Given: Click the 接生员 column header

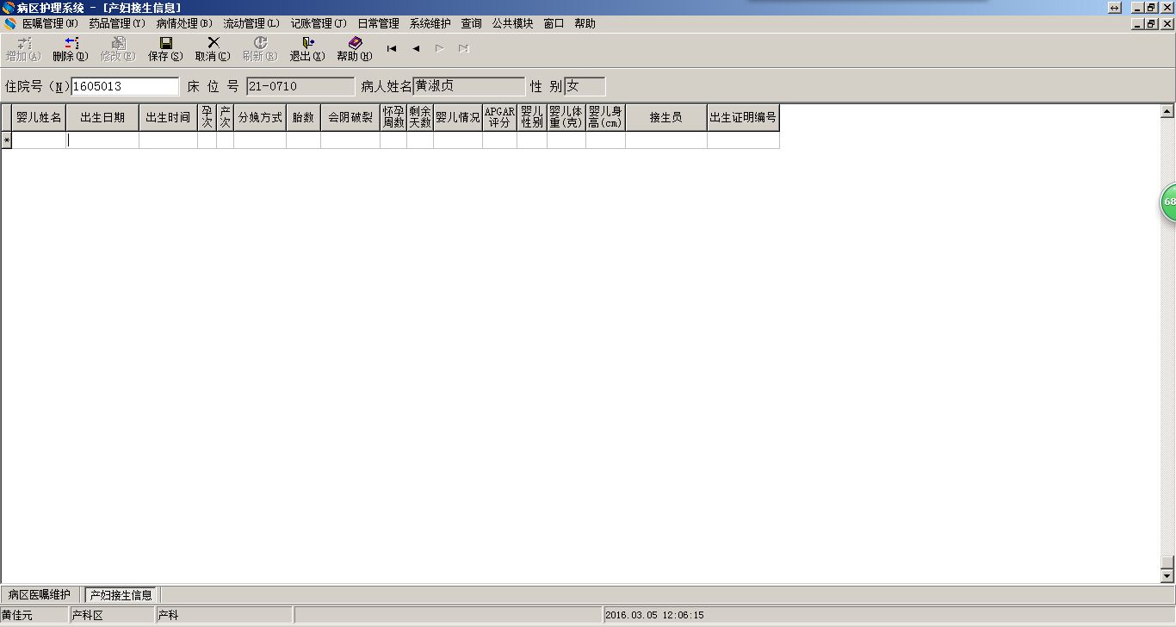Looking at the screenshot, I should pos(666,118).
